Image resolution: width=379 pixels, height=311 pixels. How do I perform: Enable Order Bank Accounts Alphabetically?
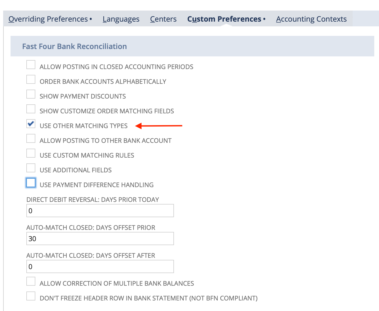point(31,79)
